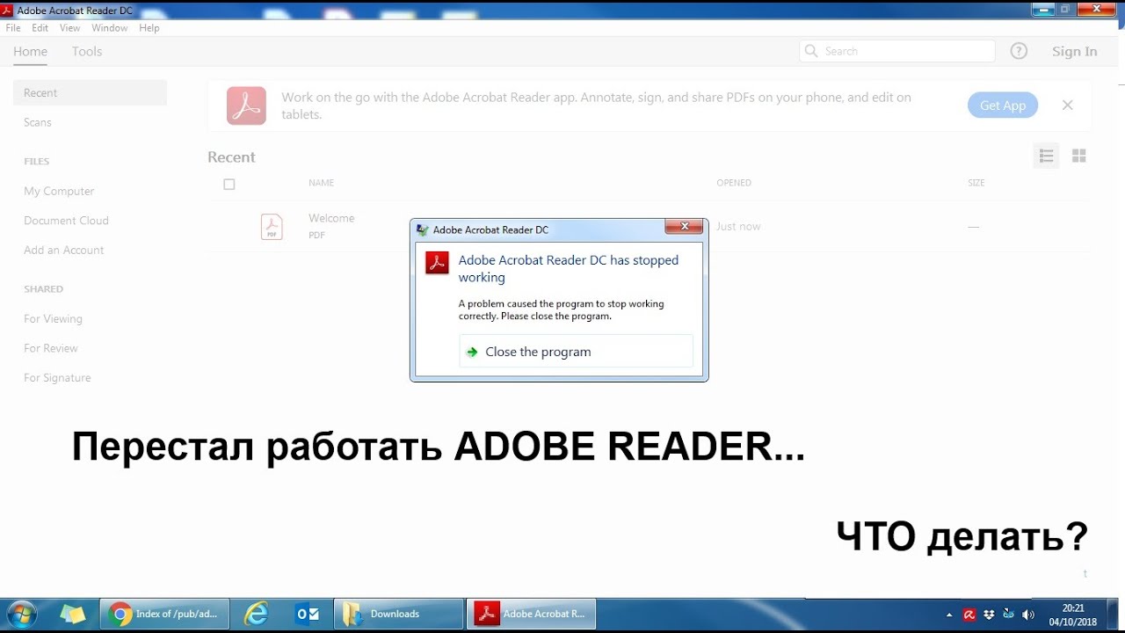1125x633 pixels.
Task: Click the Adobe Acrobat Reader taskbar button
Action: [x=531, y=614]
